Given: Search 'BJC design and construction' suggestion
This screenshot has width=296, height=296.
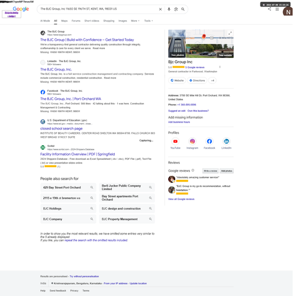Looking at the screenshot, I should click(127, 208).
